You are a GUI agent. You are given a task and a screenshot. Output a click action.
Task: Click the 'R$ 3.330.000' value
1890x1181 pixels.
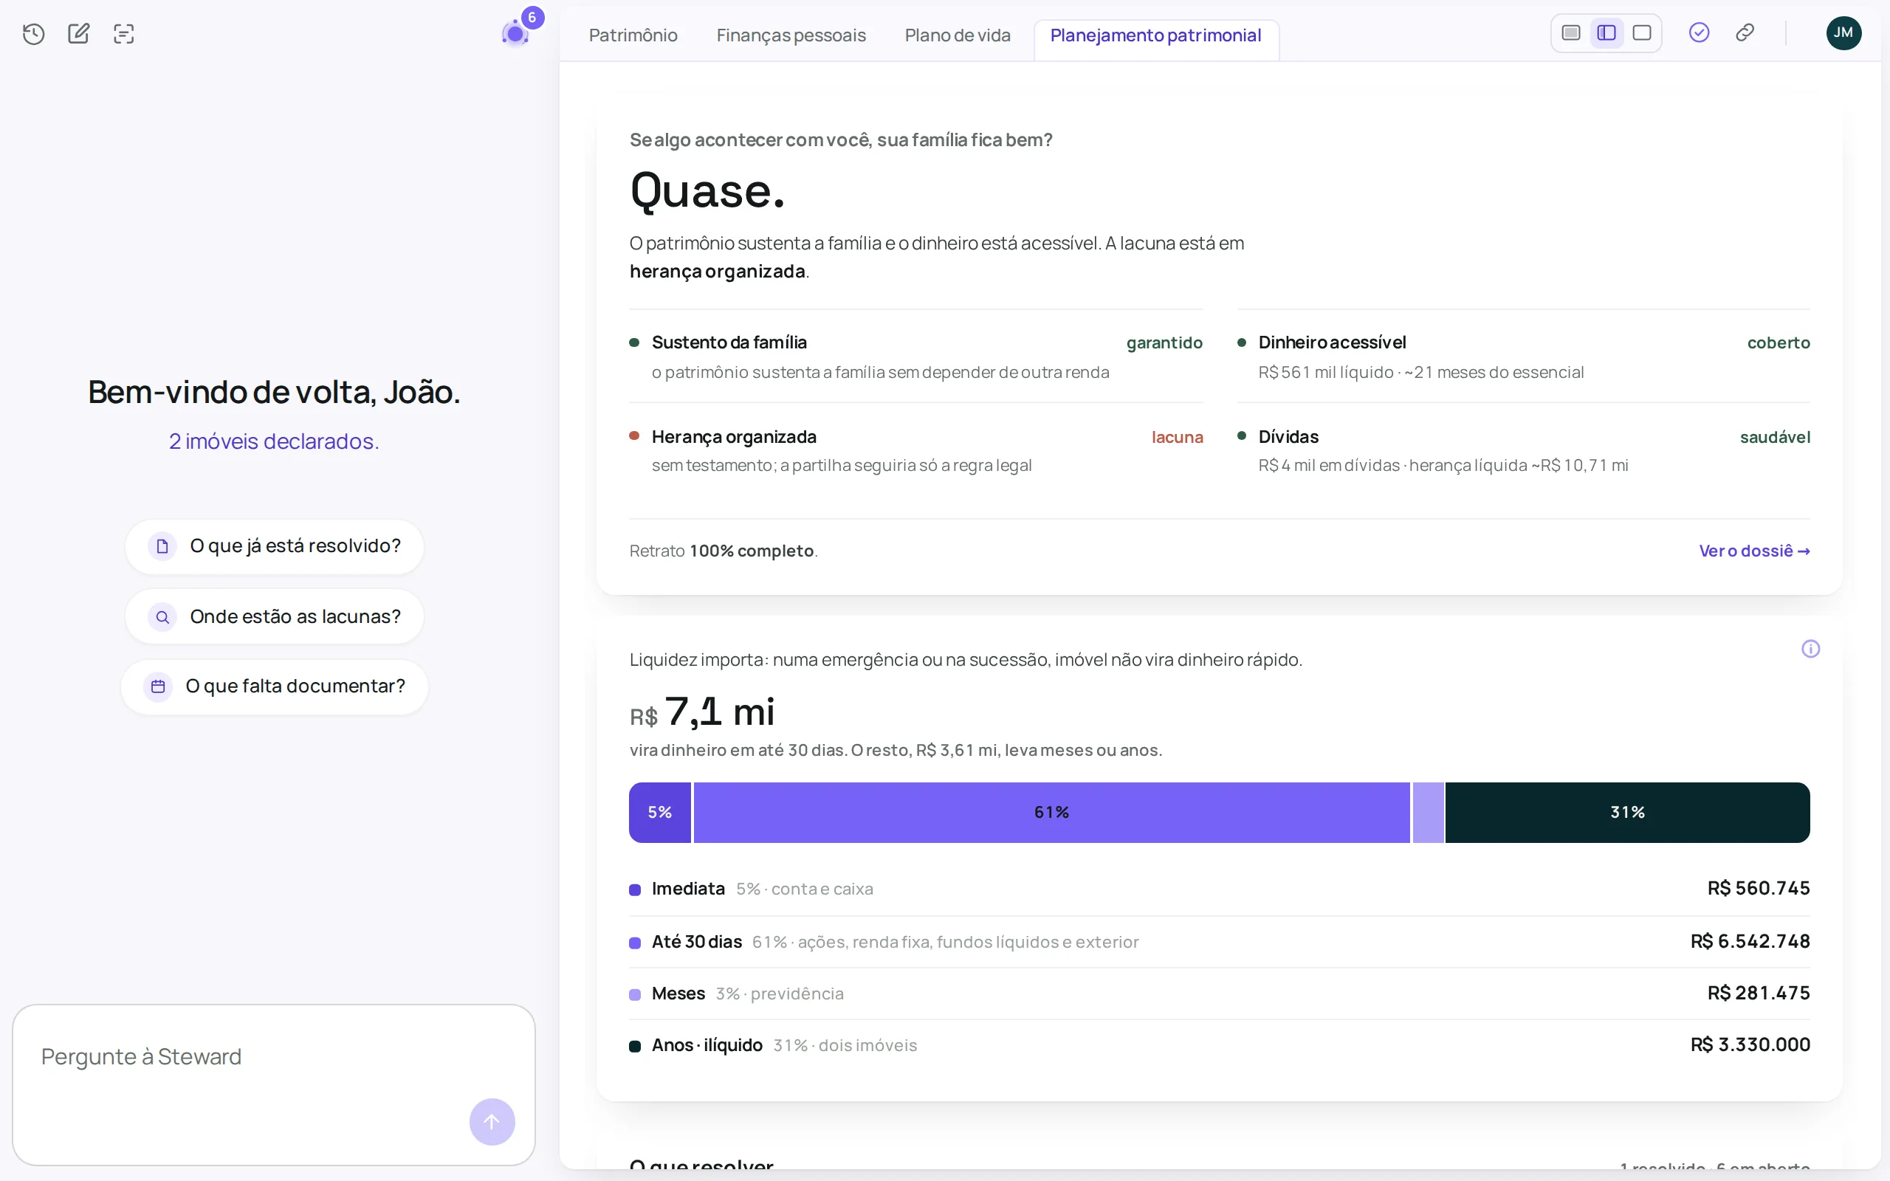(x=1750, y=1045)
